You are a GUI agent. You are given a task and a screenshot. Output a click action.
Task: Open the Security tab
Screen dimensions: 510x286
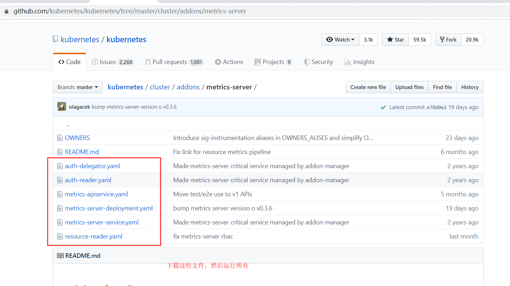point(318,62)
